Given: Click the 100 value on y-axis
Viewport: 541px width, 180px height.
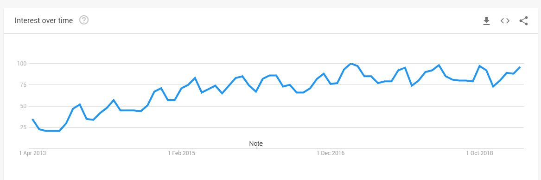Looking at the screenshot, I should pos(21,64).
